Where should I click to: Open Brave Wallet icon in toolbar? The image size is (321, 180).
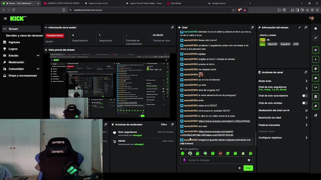click(x=302, y=10)
